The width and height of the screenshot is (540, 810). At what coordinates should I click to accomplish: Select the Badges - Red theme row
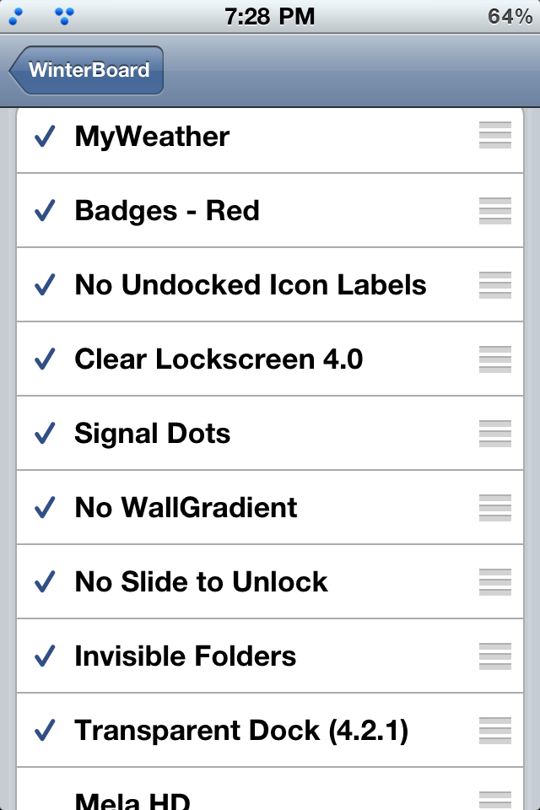270,211
